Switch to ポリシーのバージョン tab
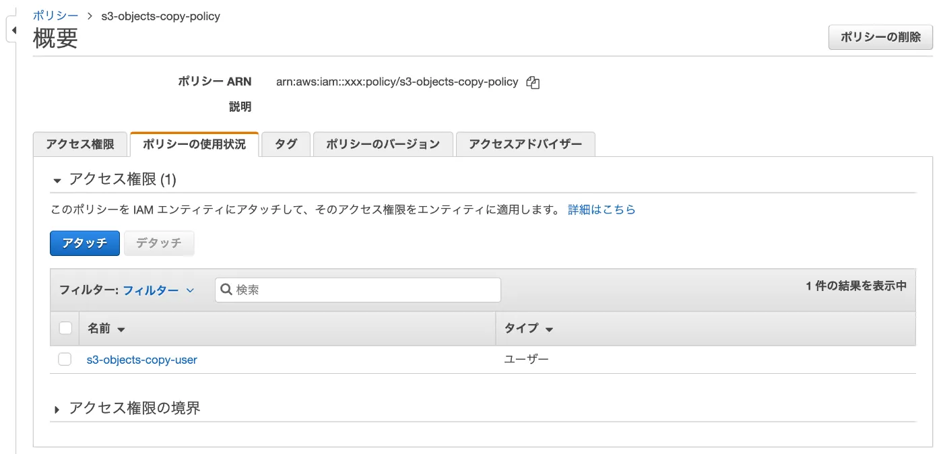 point(383,144)
